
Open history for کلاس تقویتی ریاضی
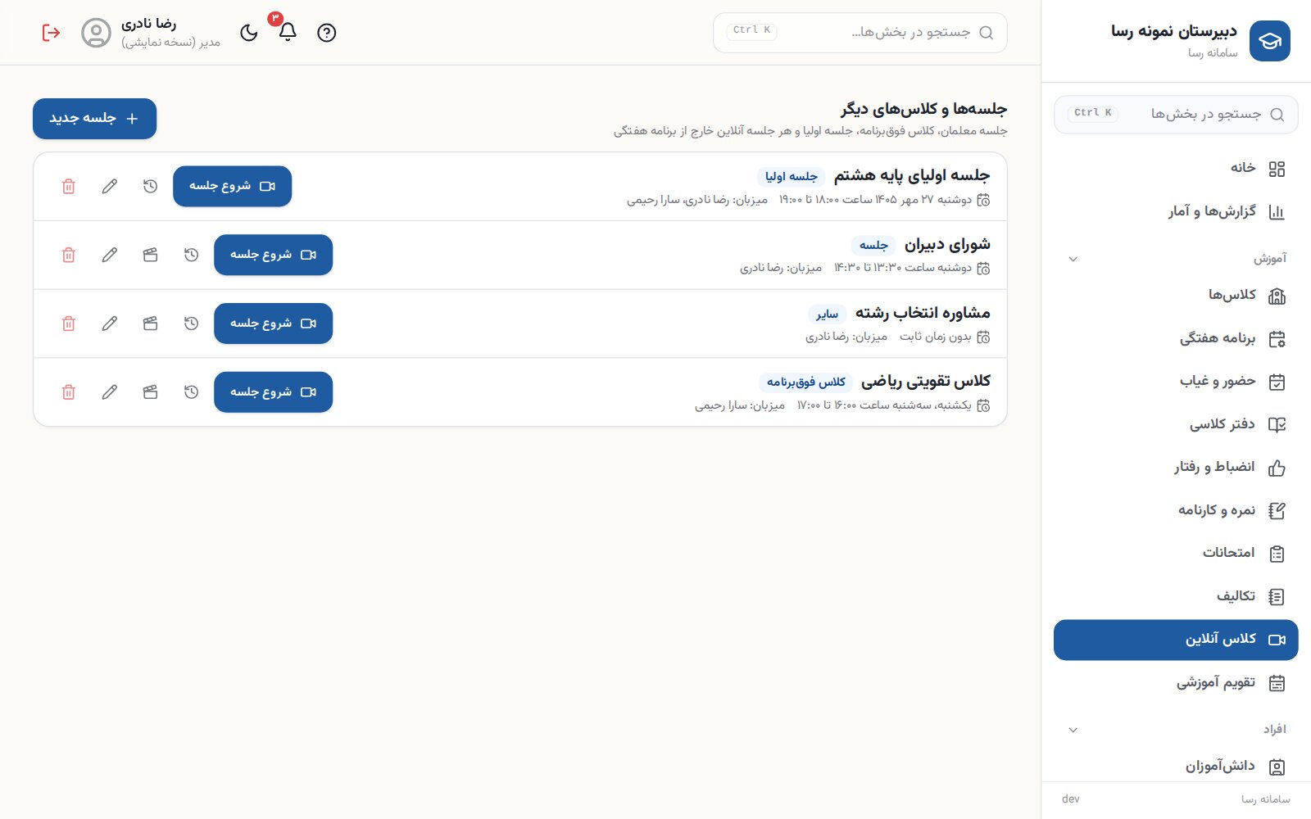click(x=191, y=392)
